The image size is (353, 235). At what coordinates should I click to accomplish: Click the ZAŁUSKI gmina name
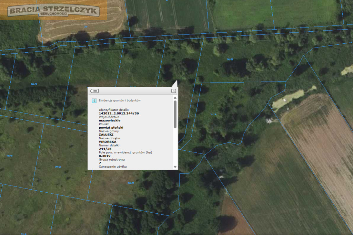106,135
